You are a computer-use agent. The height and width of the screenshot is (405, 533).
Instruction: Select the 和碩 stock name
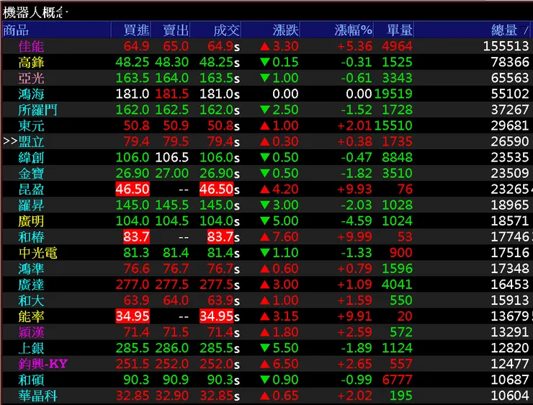[x=31, y=380]
